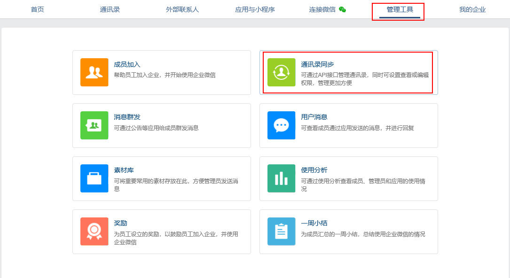Click the 一周小结 title link

(x=314, y=223)
